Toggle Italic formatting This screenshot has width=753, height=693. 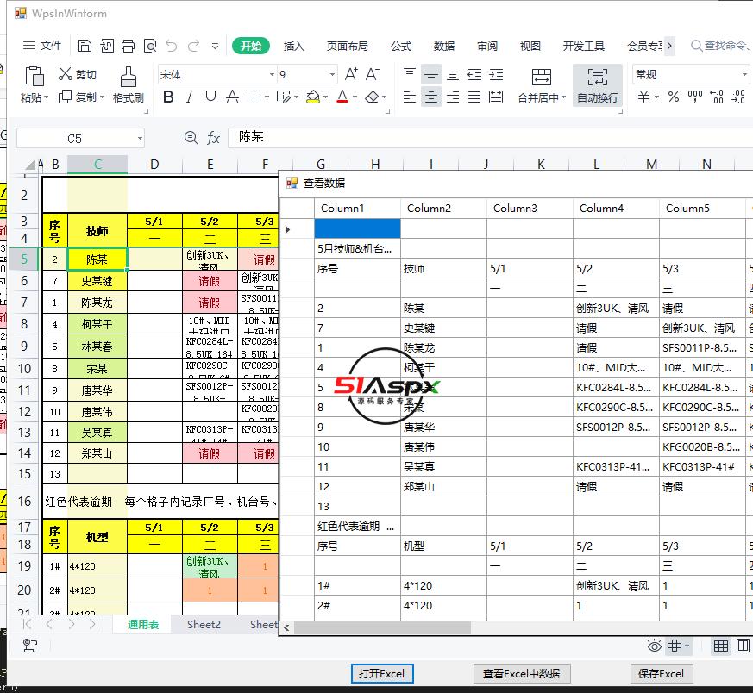(x=190, y=97)
